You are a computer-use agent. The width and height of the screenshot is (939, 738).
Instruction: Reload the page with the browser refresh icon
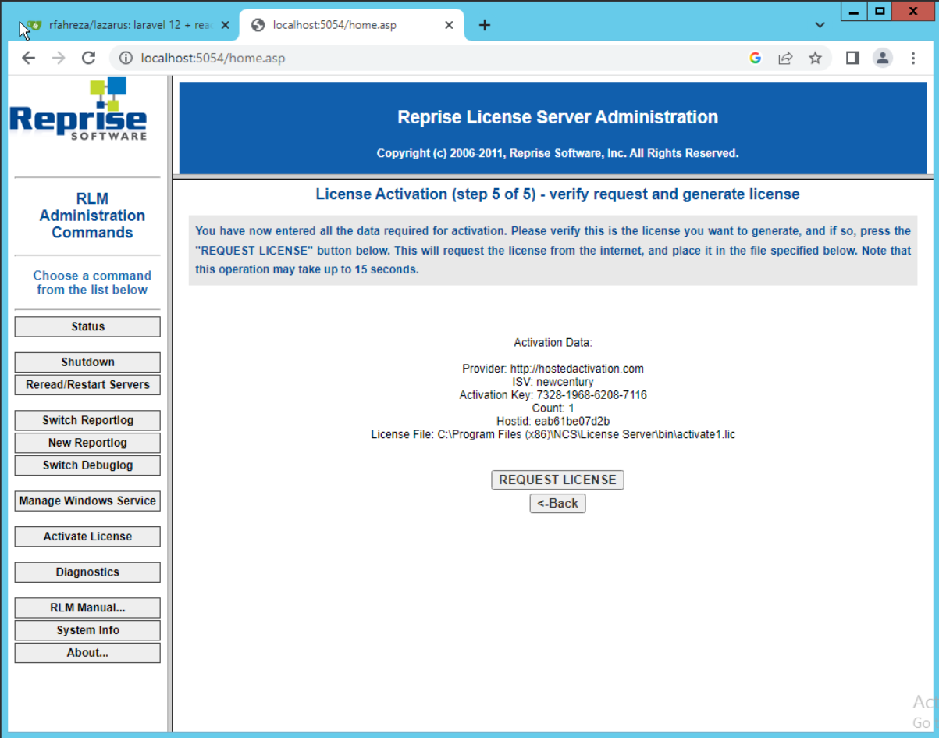88,58
